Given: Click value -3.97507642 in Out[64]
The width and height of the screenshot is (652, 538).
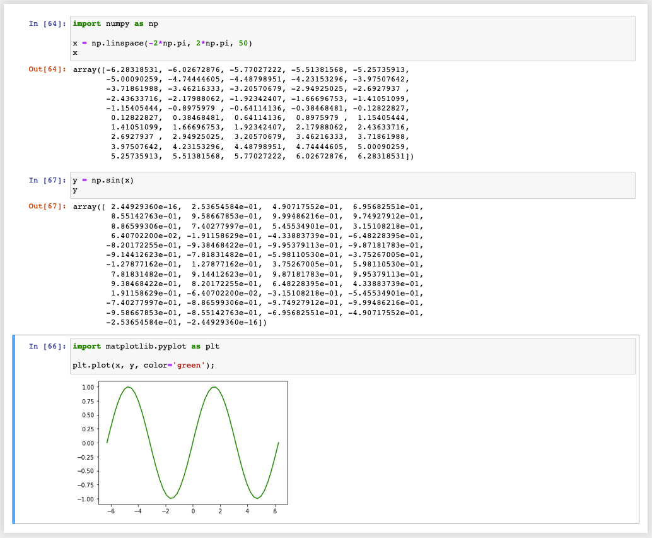Looking at the screenshot, I should click(x=379, y=79).
